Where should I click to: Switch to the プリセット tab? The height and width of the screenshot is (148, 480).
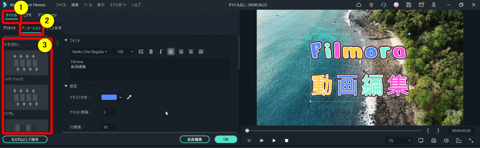[9, 28]
